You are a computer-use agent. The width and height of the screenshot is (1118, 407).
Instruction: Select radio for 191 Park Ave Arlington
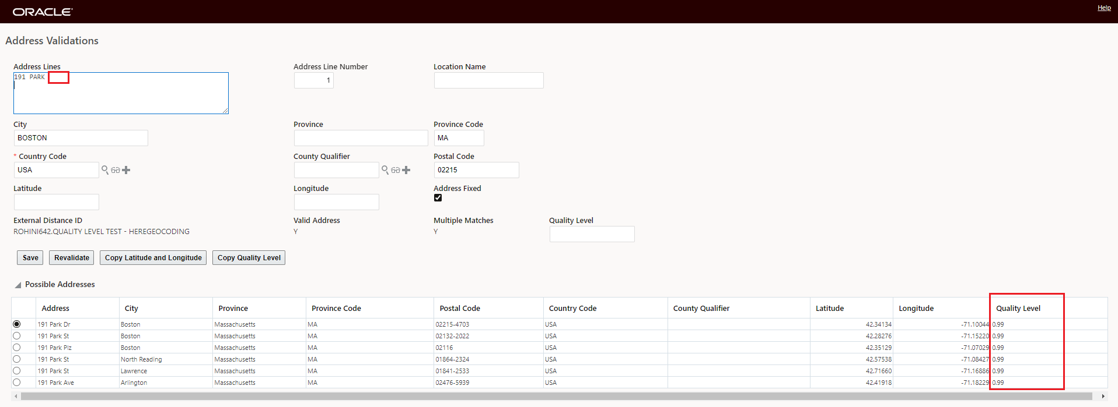coord(16,382)
